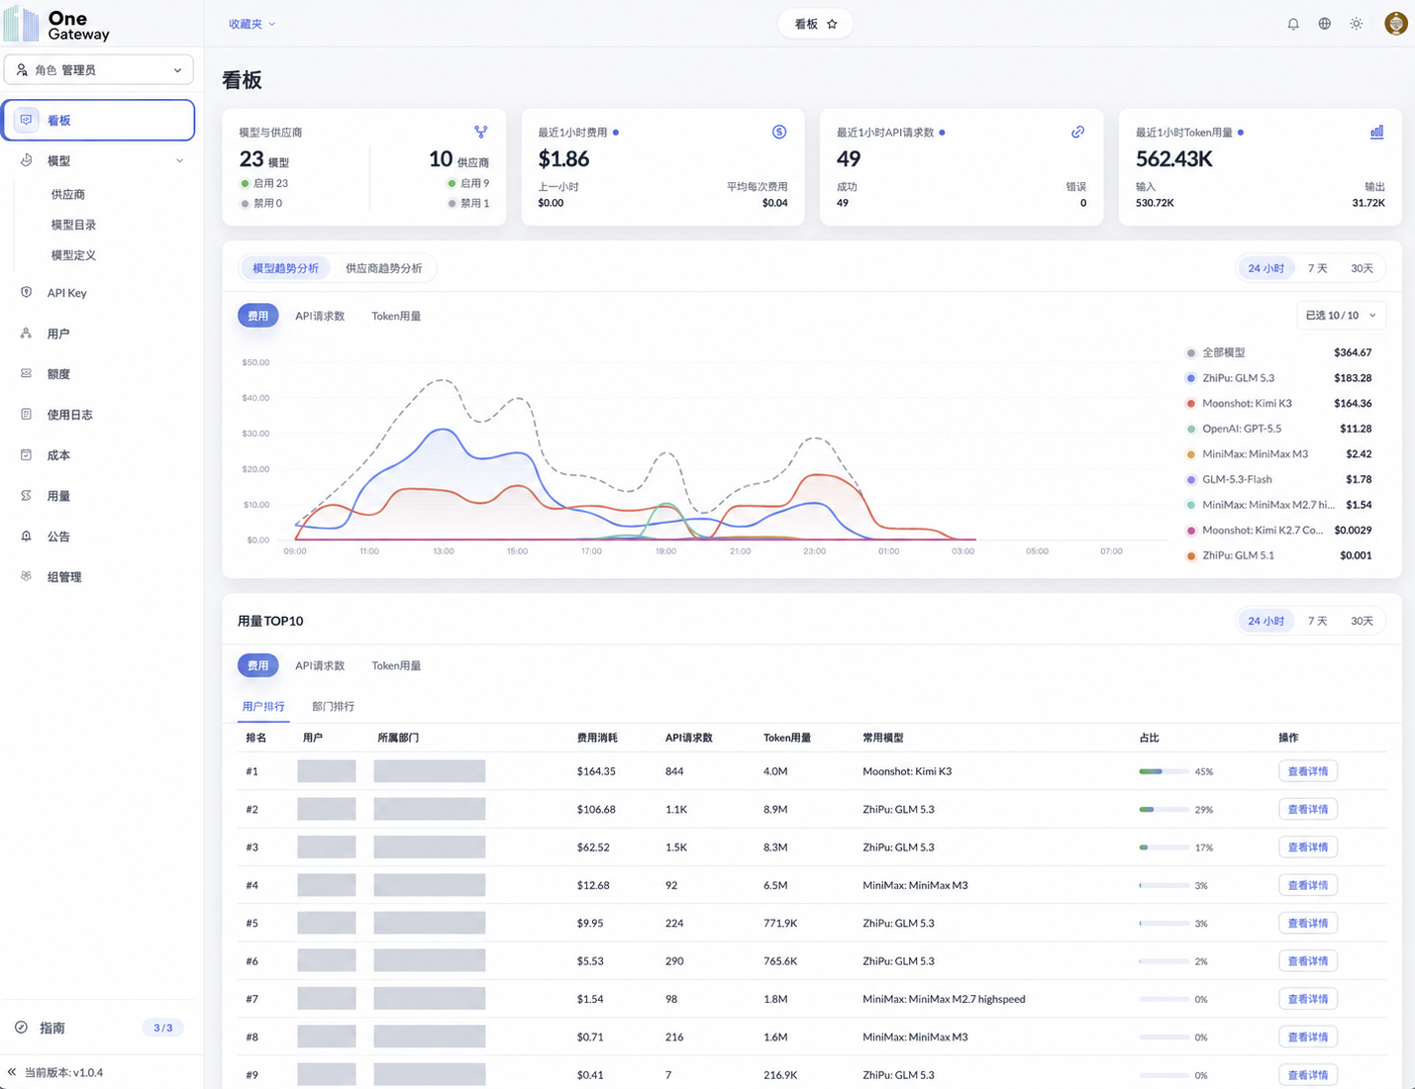Click the branch icon on 模型与供应商 card

[x=480, y=132]
